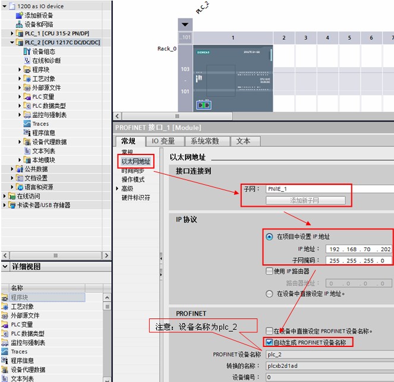Click the 设备和网络 network icon
The image size is (394, 382).
click(20, 24)
